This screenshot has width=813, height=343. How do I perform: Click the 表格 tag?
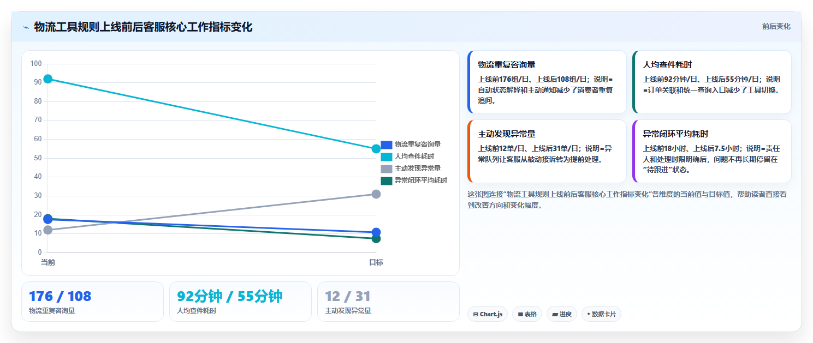527,314
